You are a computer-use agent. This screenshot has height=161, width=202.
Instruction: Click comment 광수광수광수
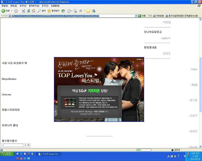10,141
